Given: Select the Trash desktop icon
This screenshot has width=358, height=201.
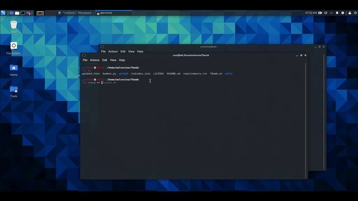Looking at the screenshot, I should (13, 27).
